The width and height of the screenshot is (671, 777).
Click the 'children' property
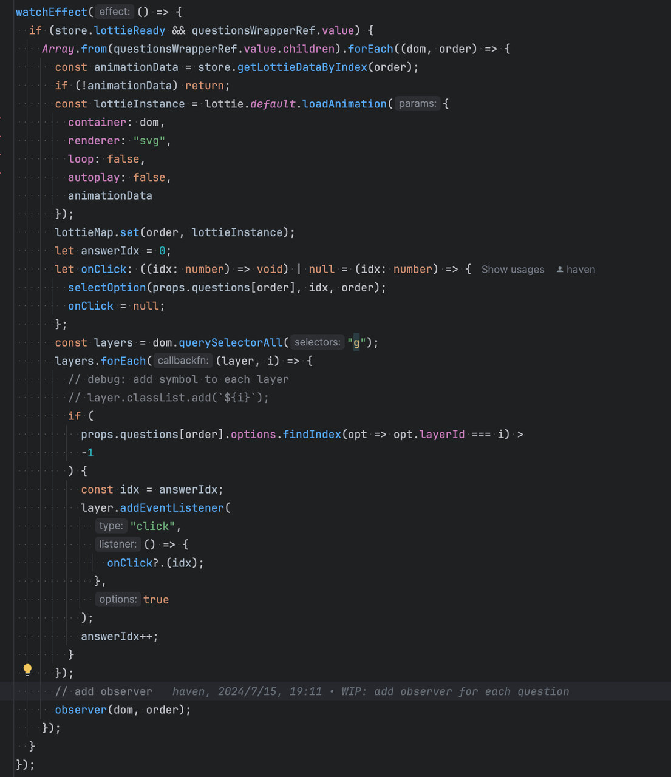[x=309, y=49]
